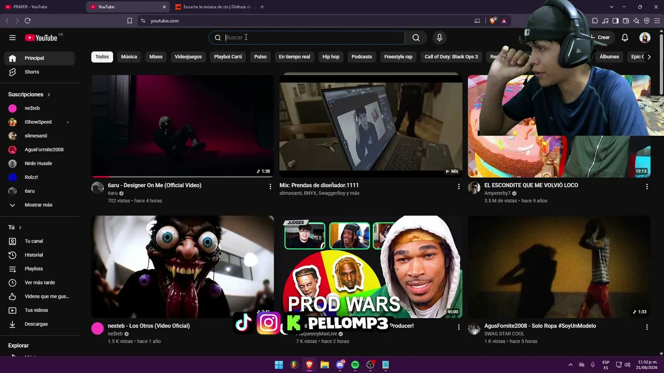Toggle the browser sidebar panel icon

[616, 21]
